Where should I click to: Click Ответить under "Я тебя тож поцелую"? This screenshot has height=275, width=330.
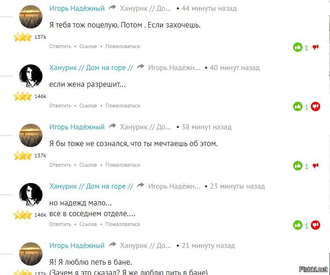coord(60,46)
